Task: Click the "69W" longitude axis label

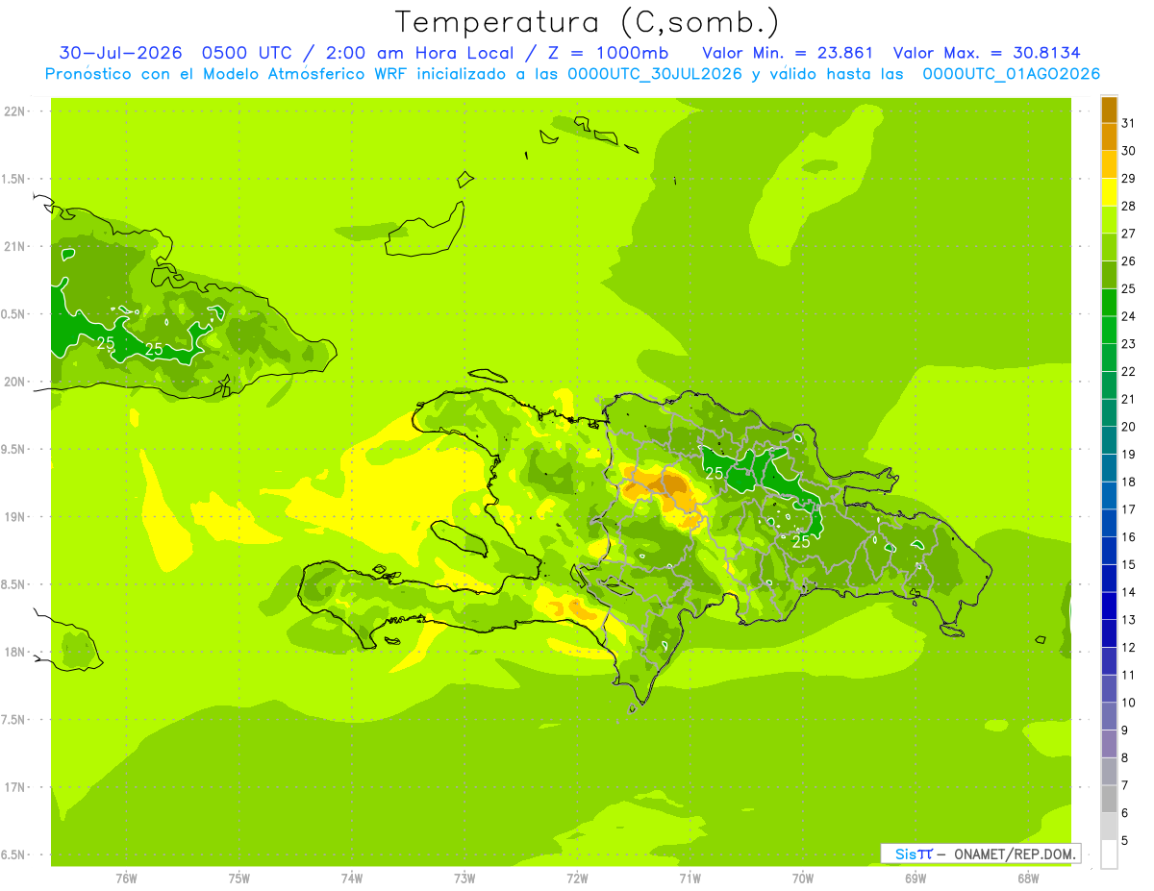Action: [x=916, y=879]
